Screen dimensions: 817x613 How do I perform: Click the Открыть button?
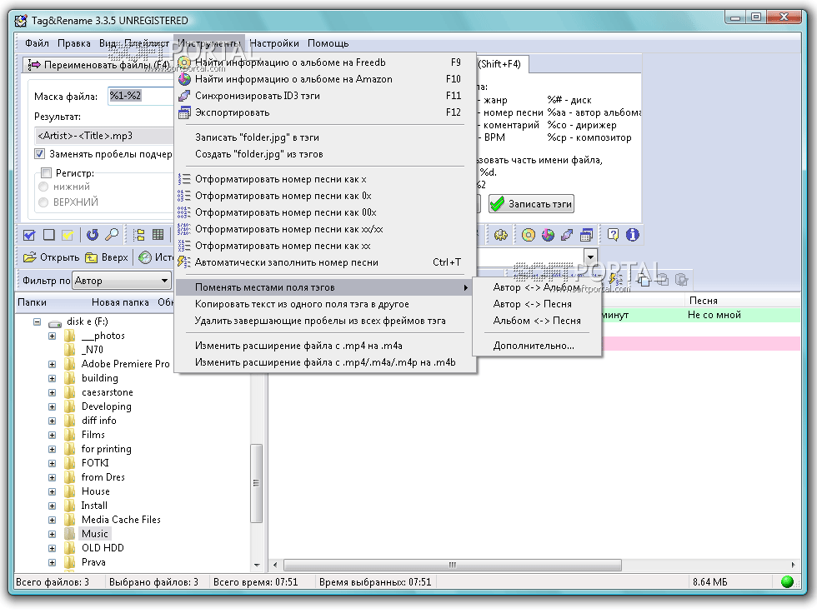tap(52, 257)
